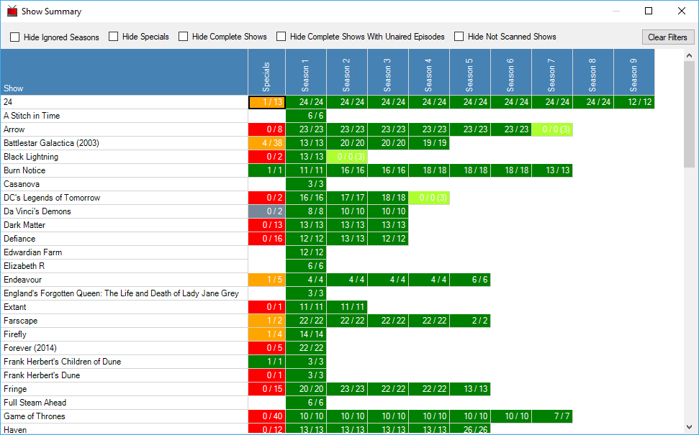Click the Clear Filters button
The width and height of the screenshot is (699, 435).
tap(668, 37)
